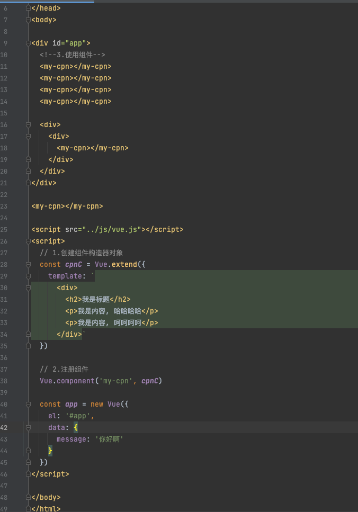Click highlighted opening brace after data:
The image size is (358, 512).
pyautogui.click(x=76, y=427)
